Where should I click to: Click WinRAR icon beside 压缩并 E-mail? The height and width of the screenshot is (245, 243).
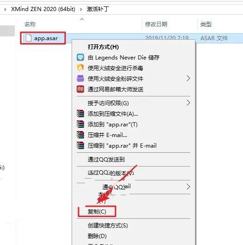point(80,135)
